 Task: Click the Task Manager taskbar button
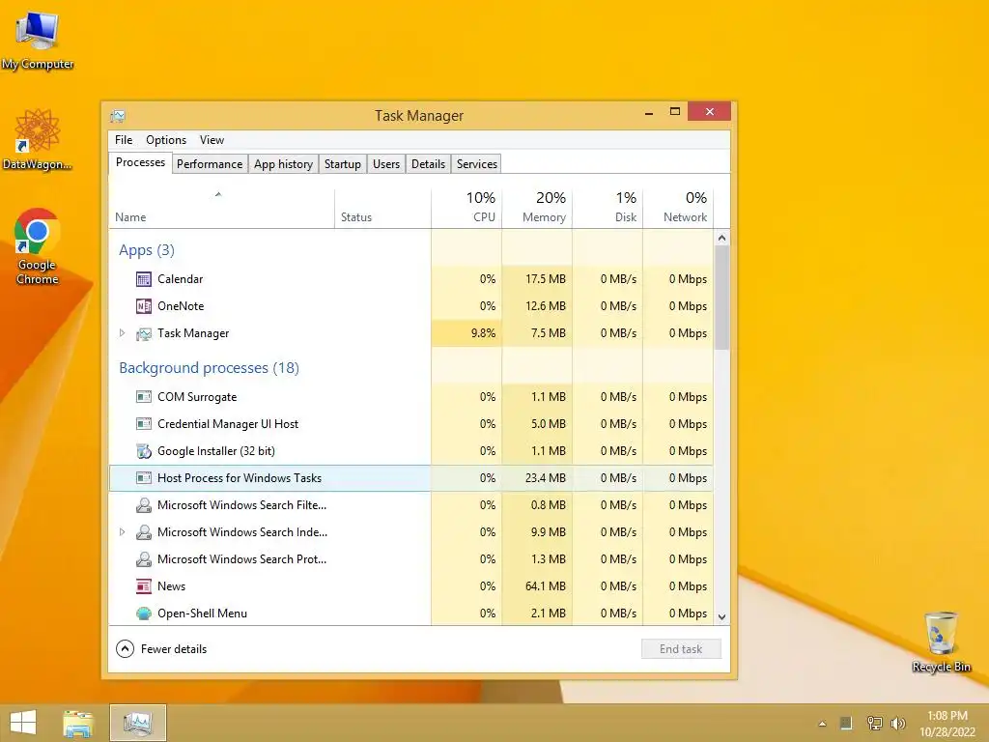137,723
